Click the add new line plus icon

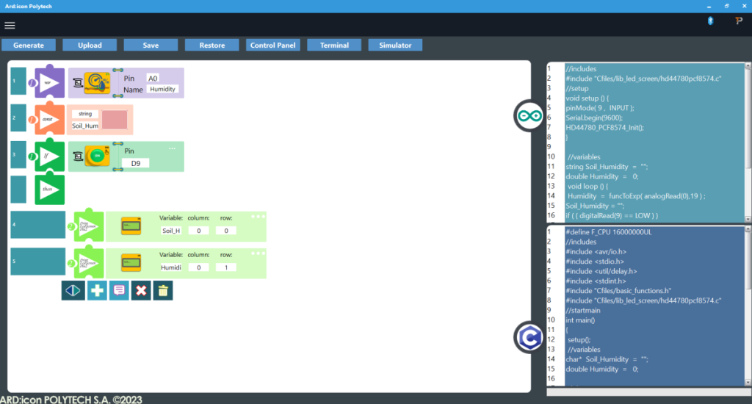click(x=96, y=290)
